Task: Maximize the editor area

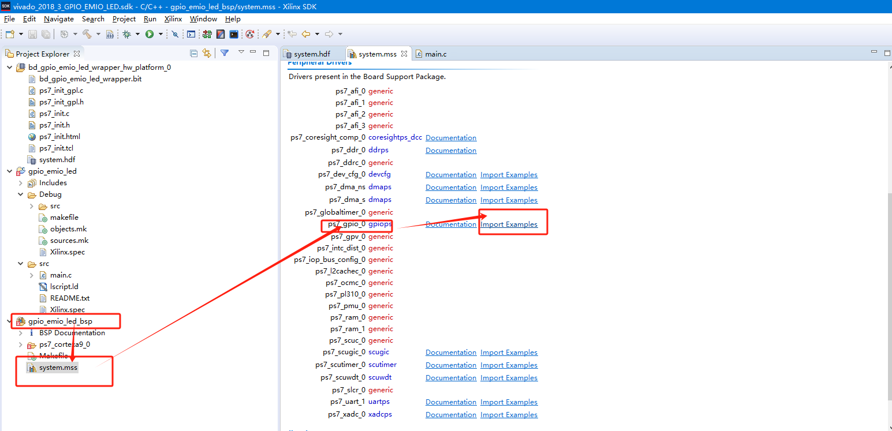Action: point(887,53)
